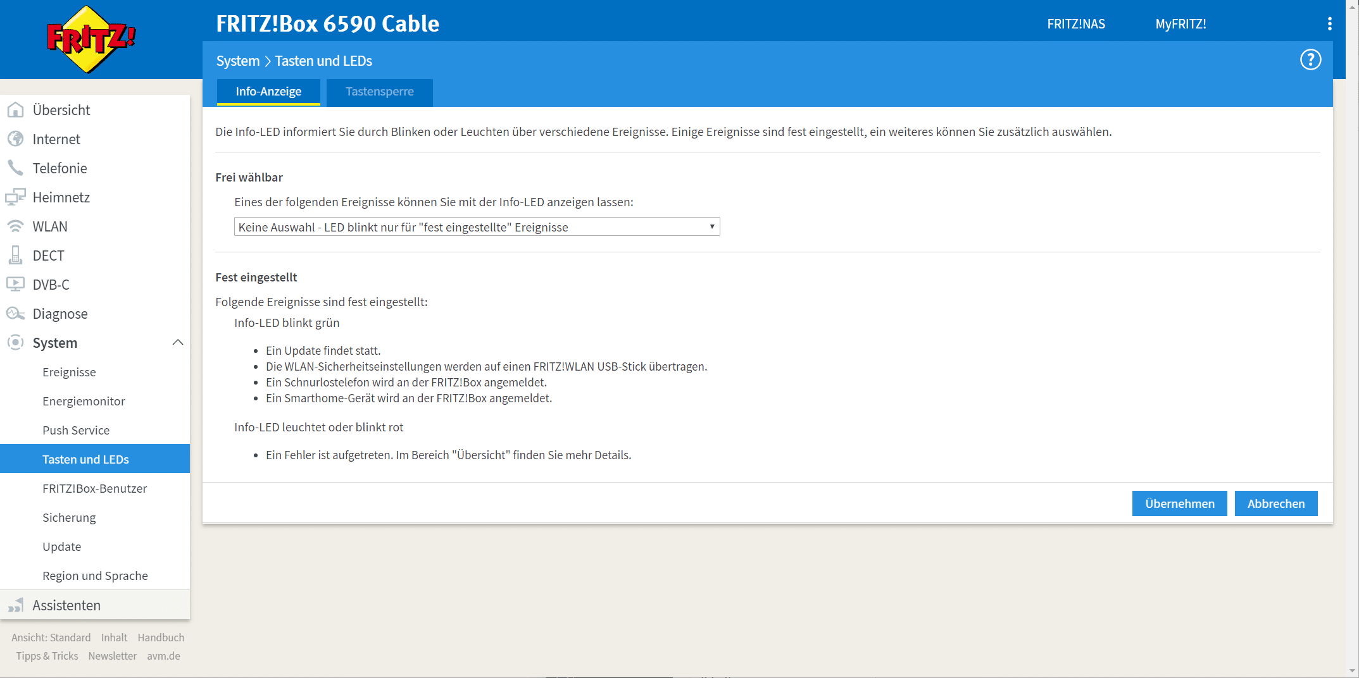
Task: Switch to the Tastensperre tab
Action: pyautogui.click(x=379, y=92)
